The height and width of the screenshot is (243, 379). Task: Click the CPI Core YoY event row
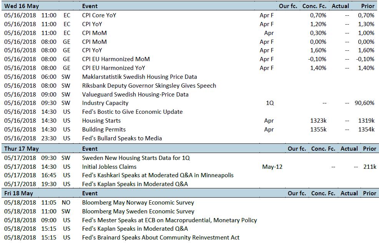coord(189,15)
